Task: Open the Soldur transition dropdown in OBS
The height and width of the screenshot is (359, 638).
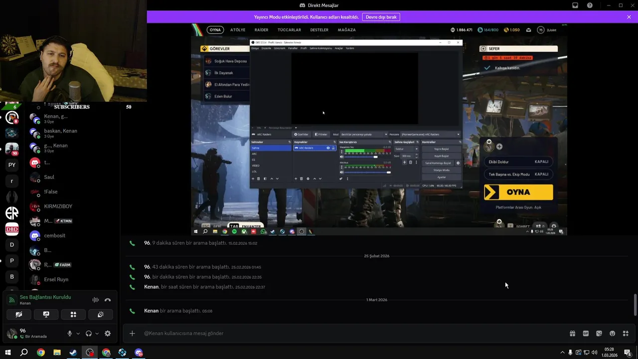Action: click(x=406, y=149)
